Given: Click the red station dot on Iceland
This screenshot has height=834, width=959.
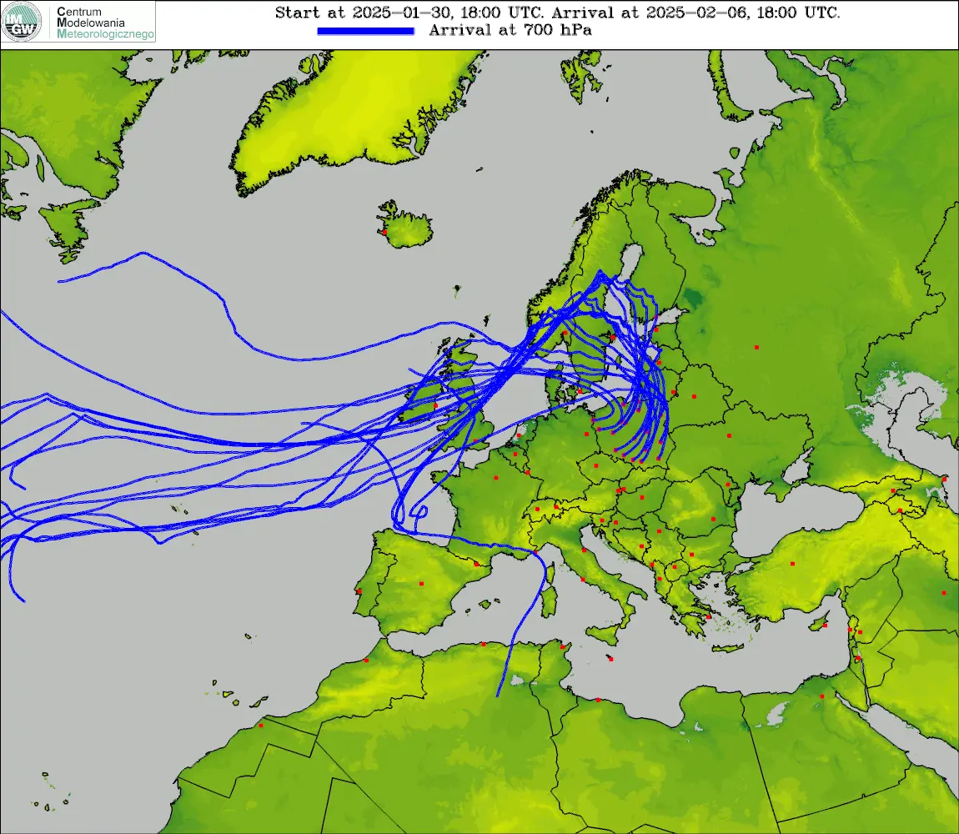Looking at the screenshot, I should 384,233.
